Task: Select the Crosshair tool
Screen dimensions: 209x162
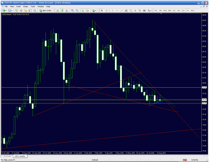Action: [x=107, y=10]
